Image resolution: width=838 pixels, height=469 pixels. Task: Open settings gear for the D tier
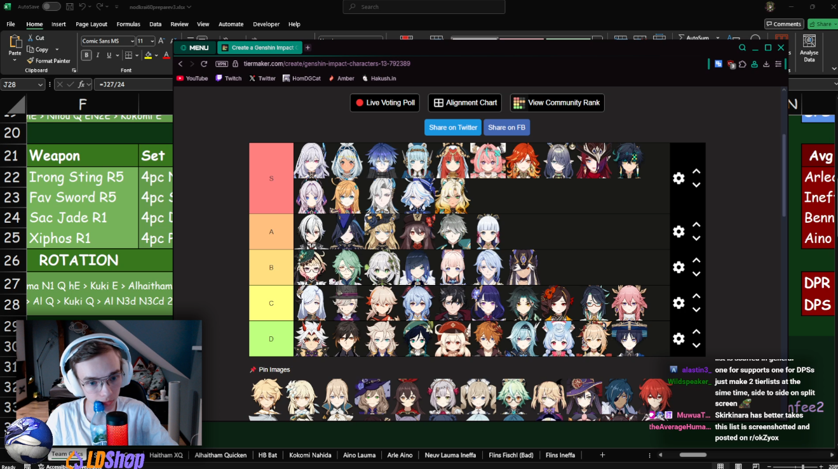coord(679,339)
